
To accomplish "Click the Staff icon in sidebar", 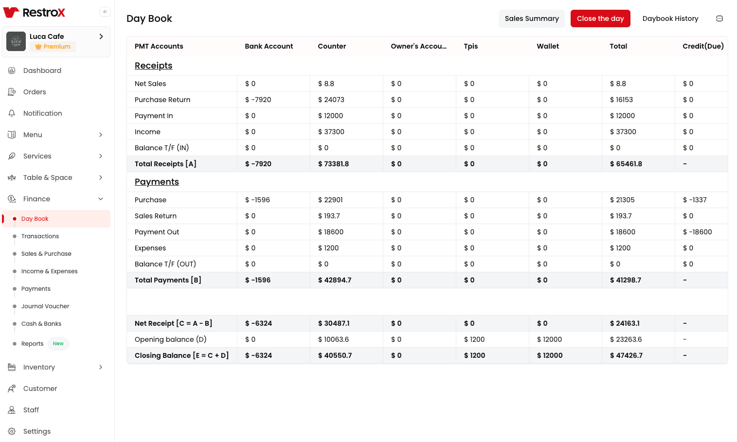I will point(12,410).
